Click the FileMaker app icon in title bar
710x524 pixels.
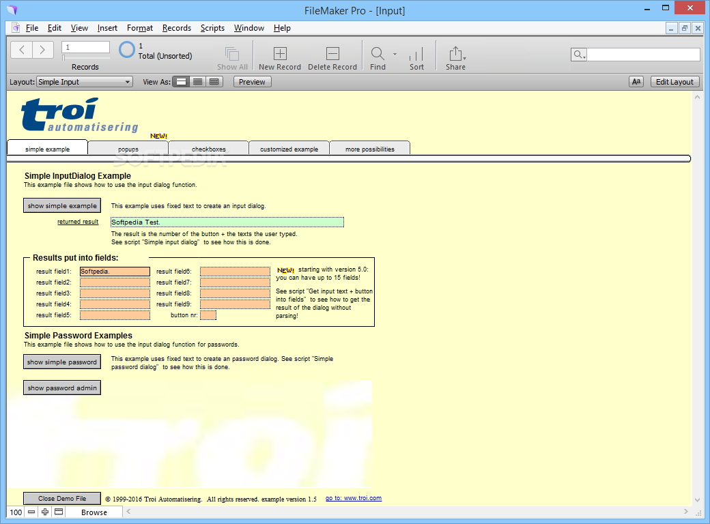click(x=12, y=10)
